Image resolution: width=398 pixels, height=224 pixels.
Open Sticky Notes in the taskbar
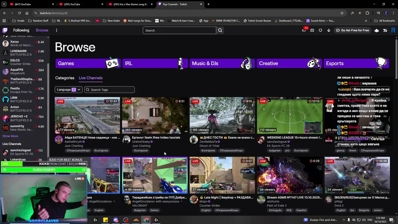[x=105, y=220]
